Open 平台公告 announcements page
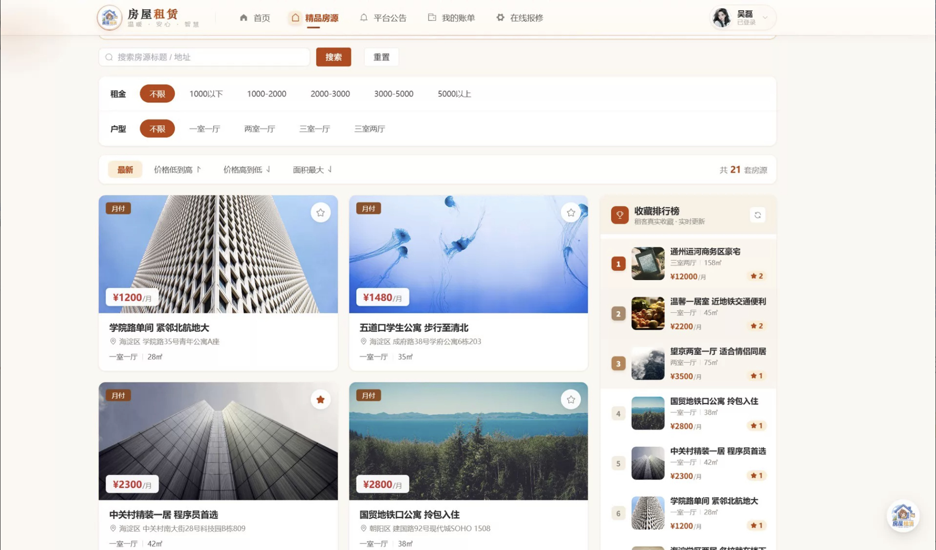 (x=383, y=18)
